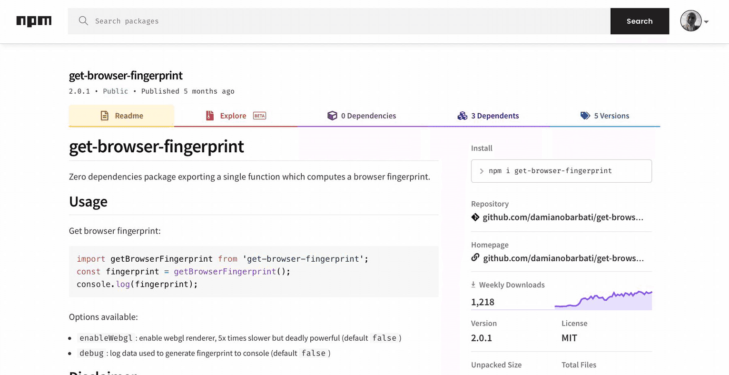Click the Readme document icon

104,115
